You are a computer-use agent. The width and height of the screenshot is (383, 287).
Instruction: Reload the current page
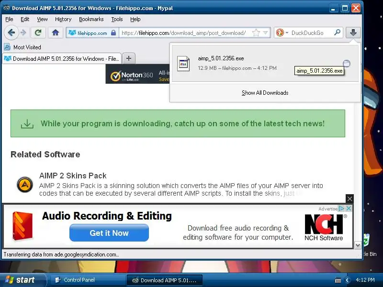38,33
